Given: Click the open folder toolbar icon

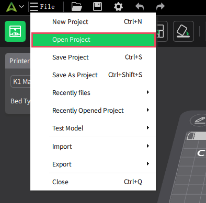Looking at the screenshot, I should click(x=77, y=7).
